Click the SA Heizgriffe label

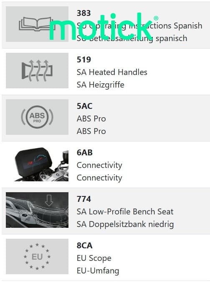100,85
